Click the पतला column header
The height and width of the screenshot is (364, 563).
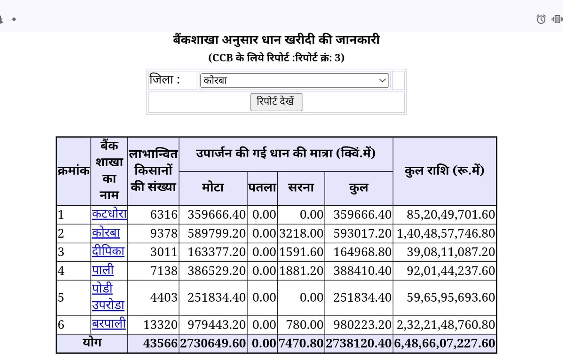[262, 188]
